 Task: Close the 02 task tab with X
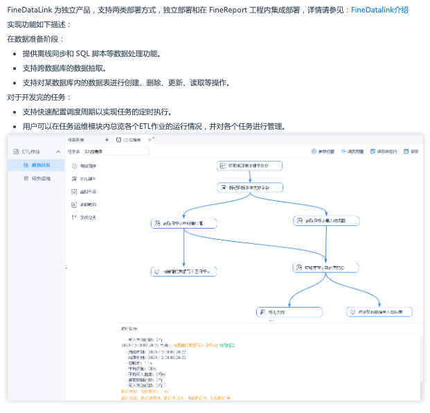(x=150, y=140)
